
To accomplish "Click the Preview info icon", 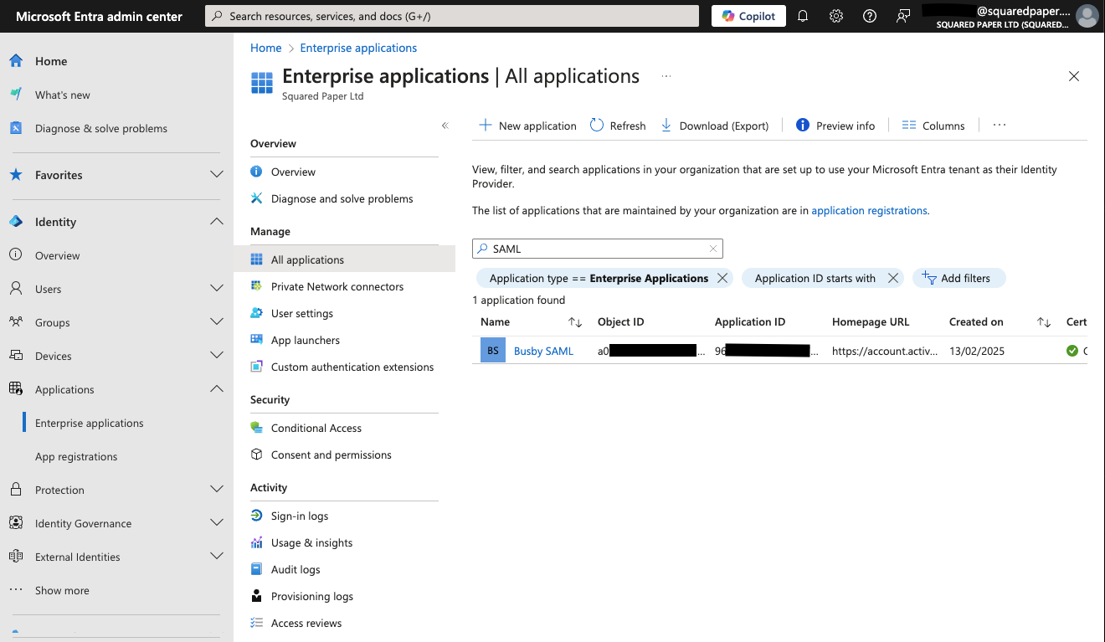I will tap(802, 126).
